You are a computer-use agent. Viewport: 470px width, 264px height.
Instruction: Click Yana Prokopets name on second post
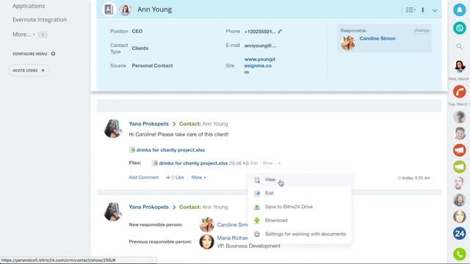[x=148, y=207]
